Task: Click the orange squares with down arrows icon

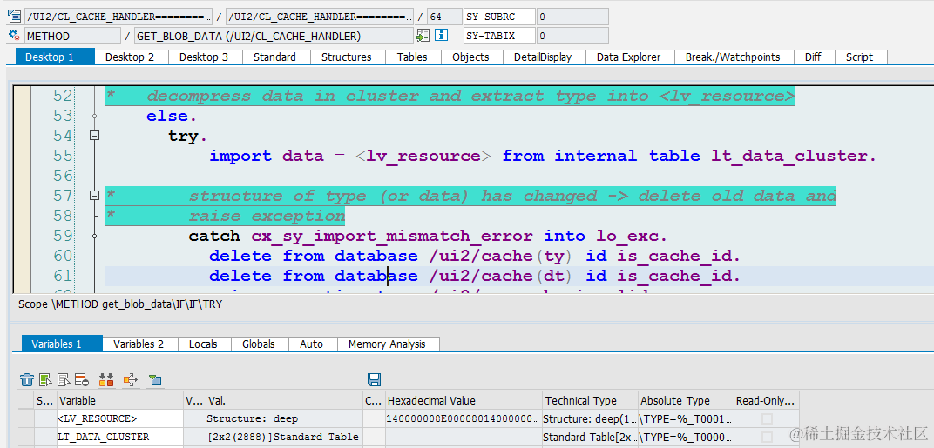Action: pyautogui.click(x=106, y=379)
